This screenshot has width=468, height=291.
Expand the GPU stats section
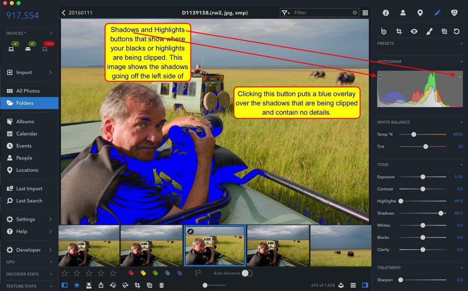pyautogui.click(x=51, y=262)
